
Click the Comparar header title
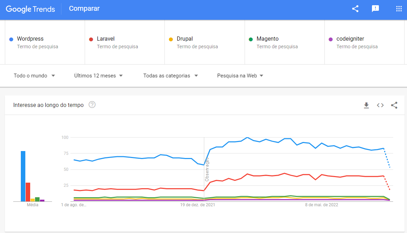click(x=84, y=9)
